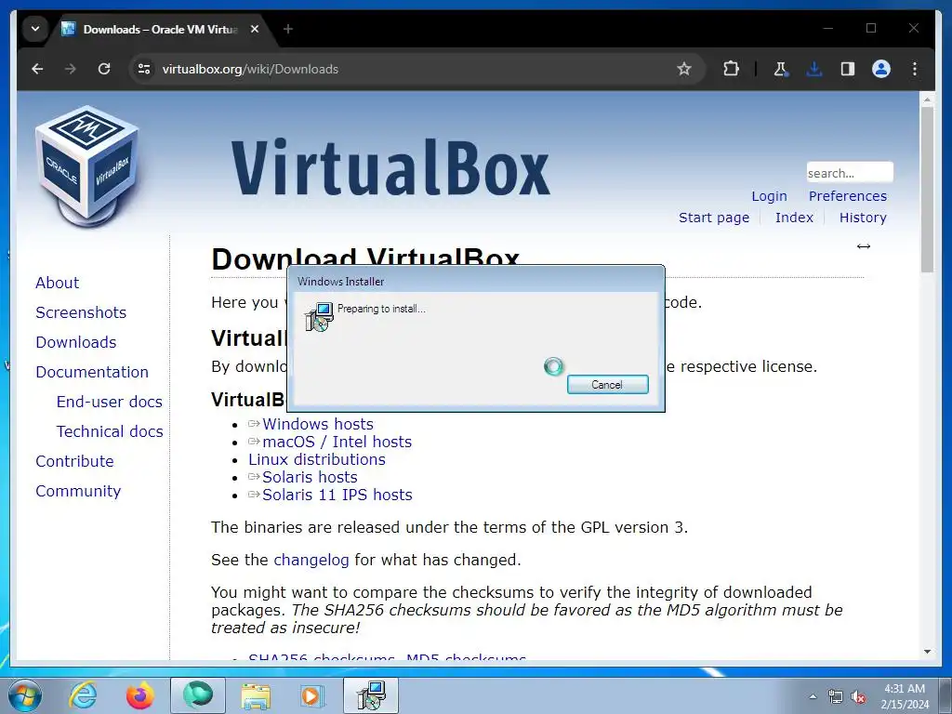Download for macOS / Intel hosts
This screenshot has height=714, width=952.
point(337,442)
